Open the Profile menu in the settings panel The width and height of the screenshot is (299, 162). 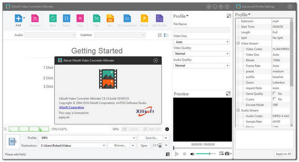(x=181, y=16)
